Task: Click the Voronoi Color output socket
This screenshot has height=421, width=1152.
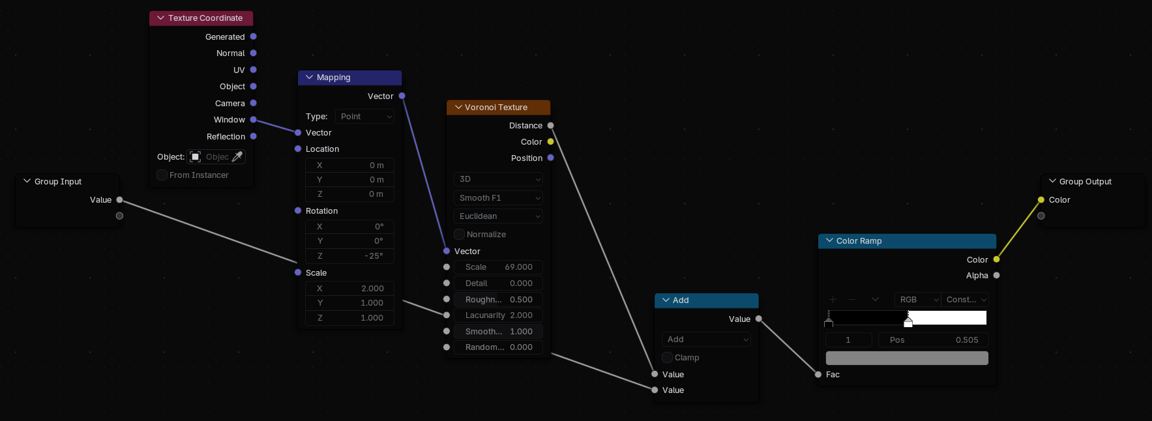Action: (551, 141)
